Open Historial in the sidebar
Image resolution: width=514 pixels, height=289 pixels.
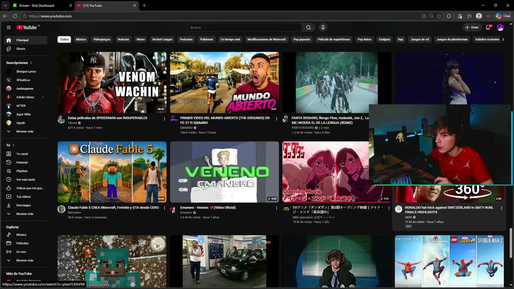point(26,162)
